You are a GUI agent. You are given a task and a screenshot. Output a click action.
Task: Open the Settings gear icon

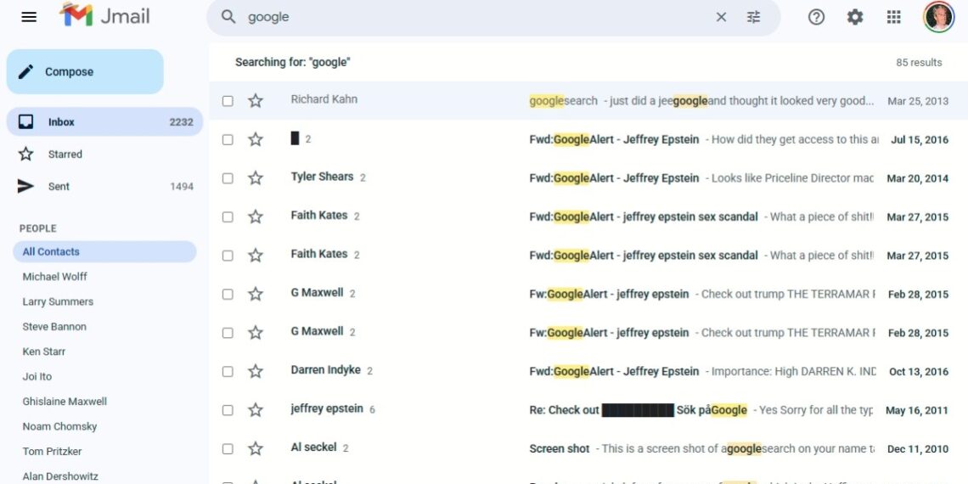click(855, 17)
